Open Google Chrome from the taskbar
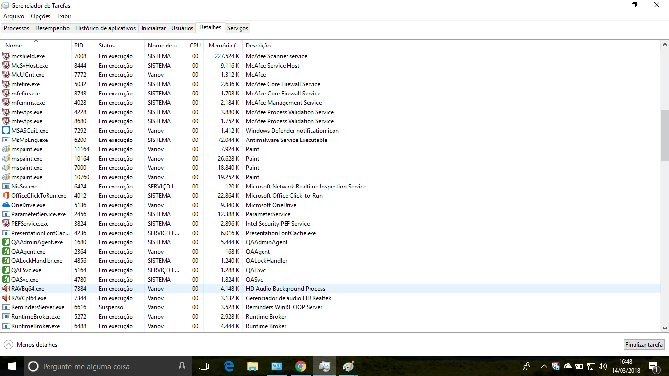669x376 pixels. coord(300,366)
